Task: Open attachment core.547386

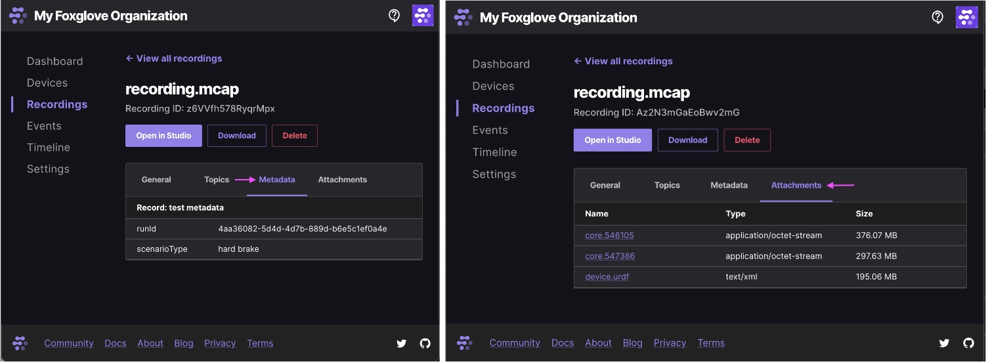Action: [x=610, y=256]
